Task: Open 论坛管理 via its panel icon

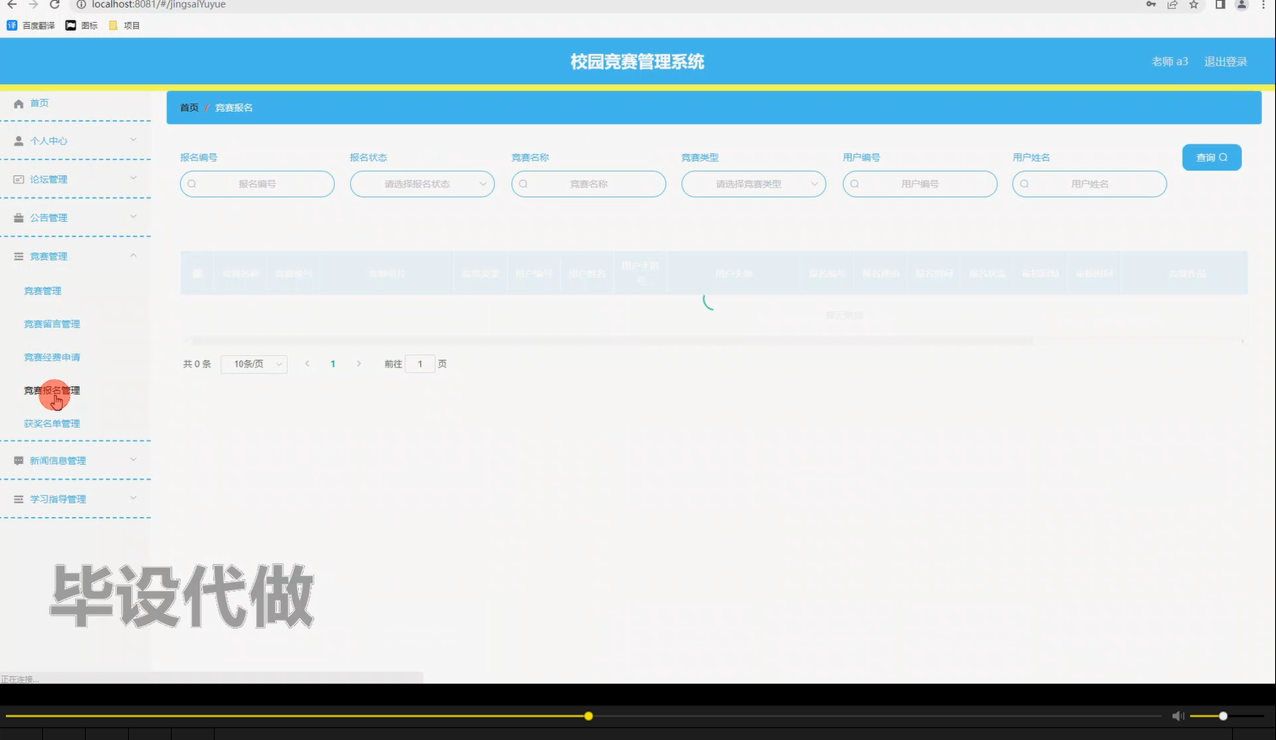Action: (19, 178)
